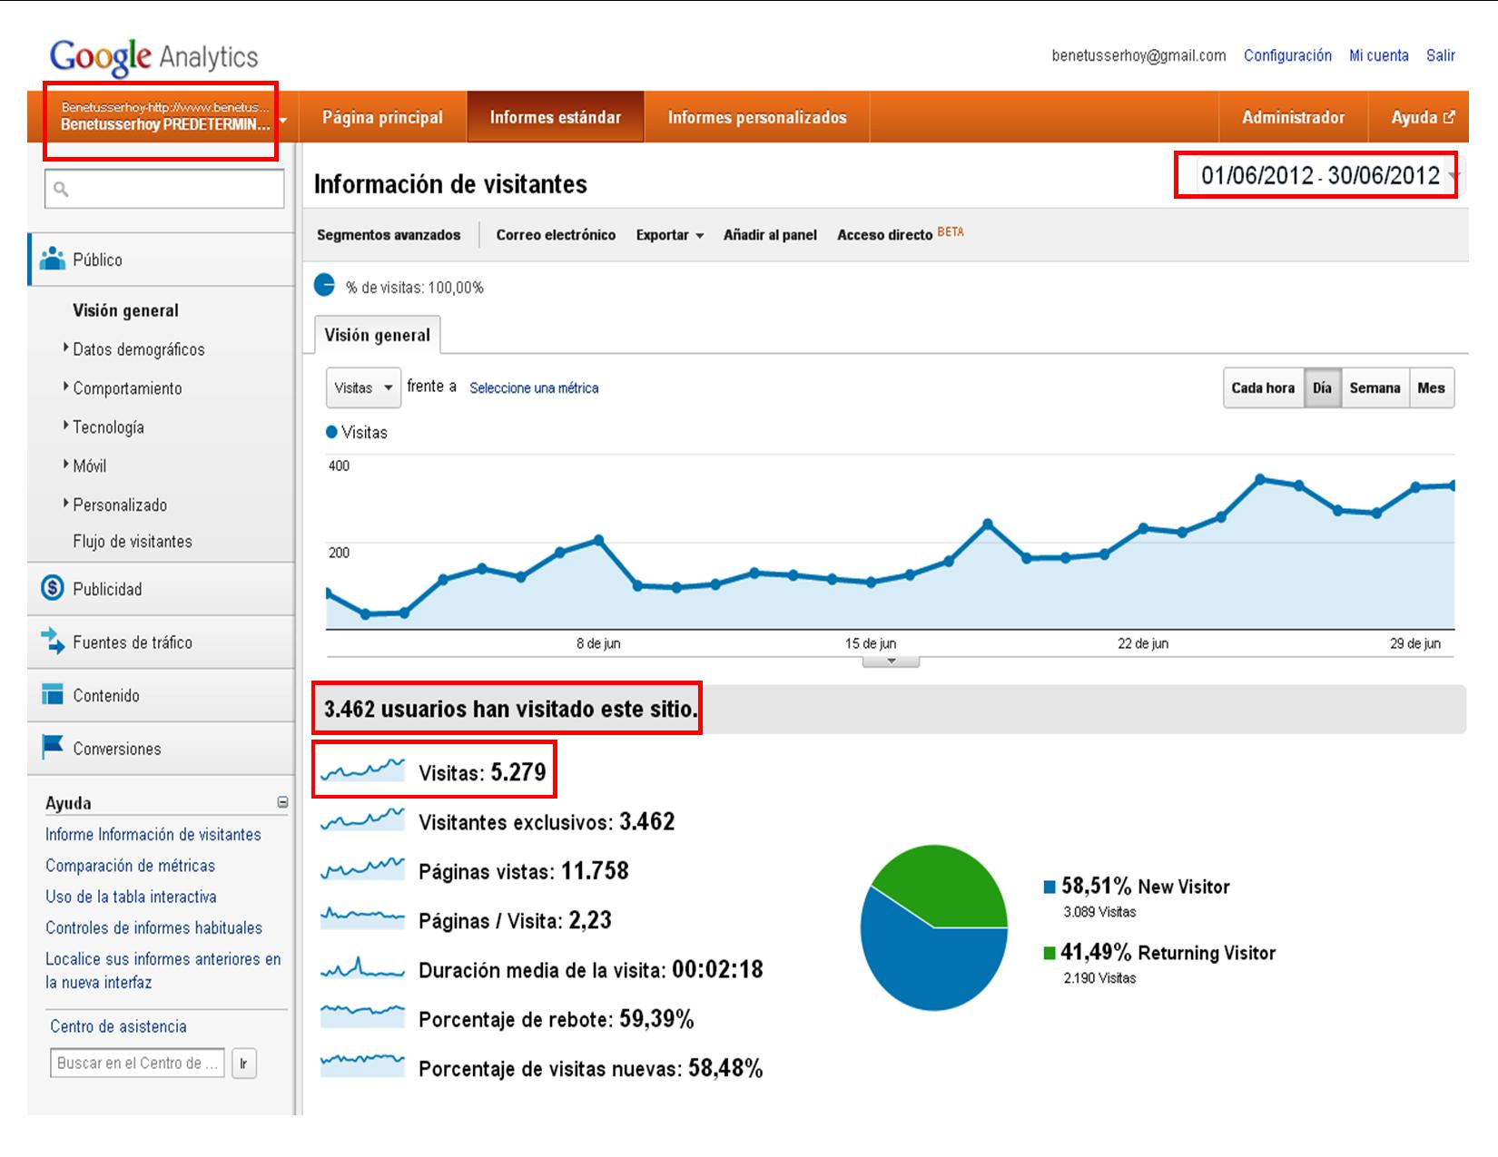The width and height of the screenshot is (1498, 1157).
Task: Click the Contenido page icon
Action: pos(53,695)
